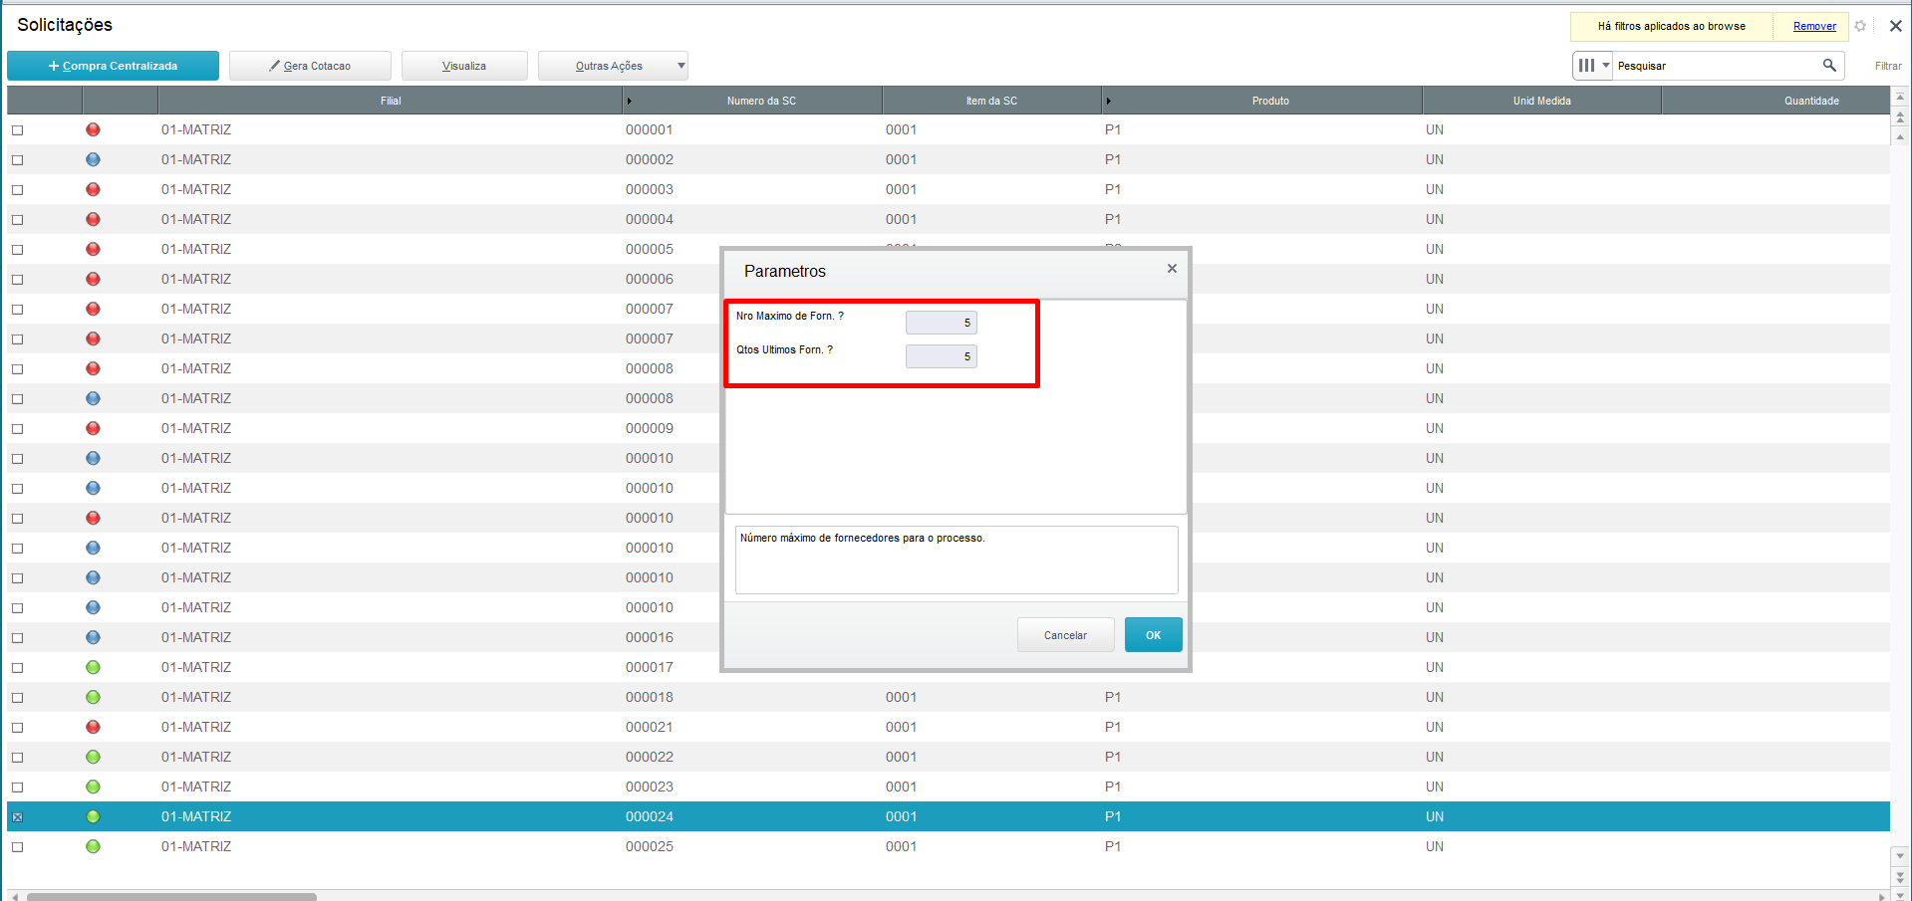1912x901 pixels.
Task: Click the blue status circle of SC 000002
Action: click(x=93, y=159)
